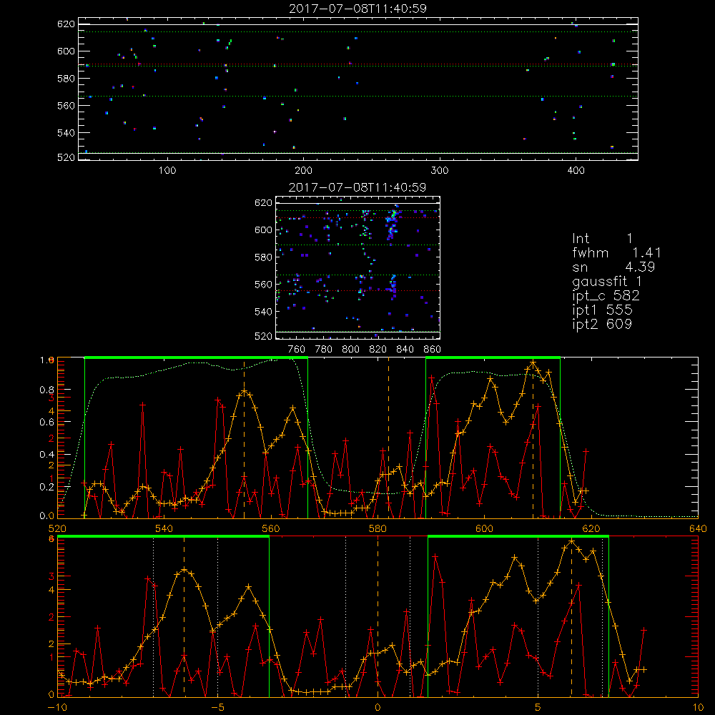Select the 'ipt_c 582' line
The height and width of the screenshot is (715, 715).
[606, 296]
